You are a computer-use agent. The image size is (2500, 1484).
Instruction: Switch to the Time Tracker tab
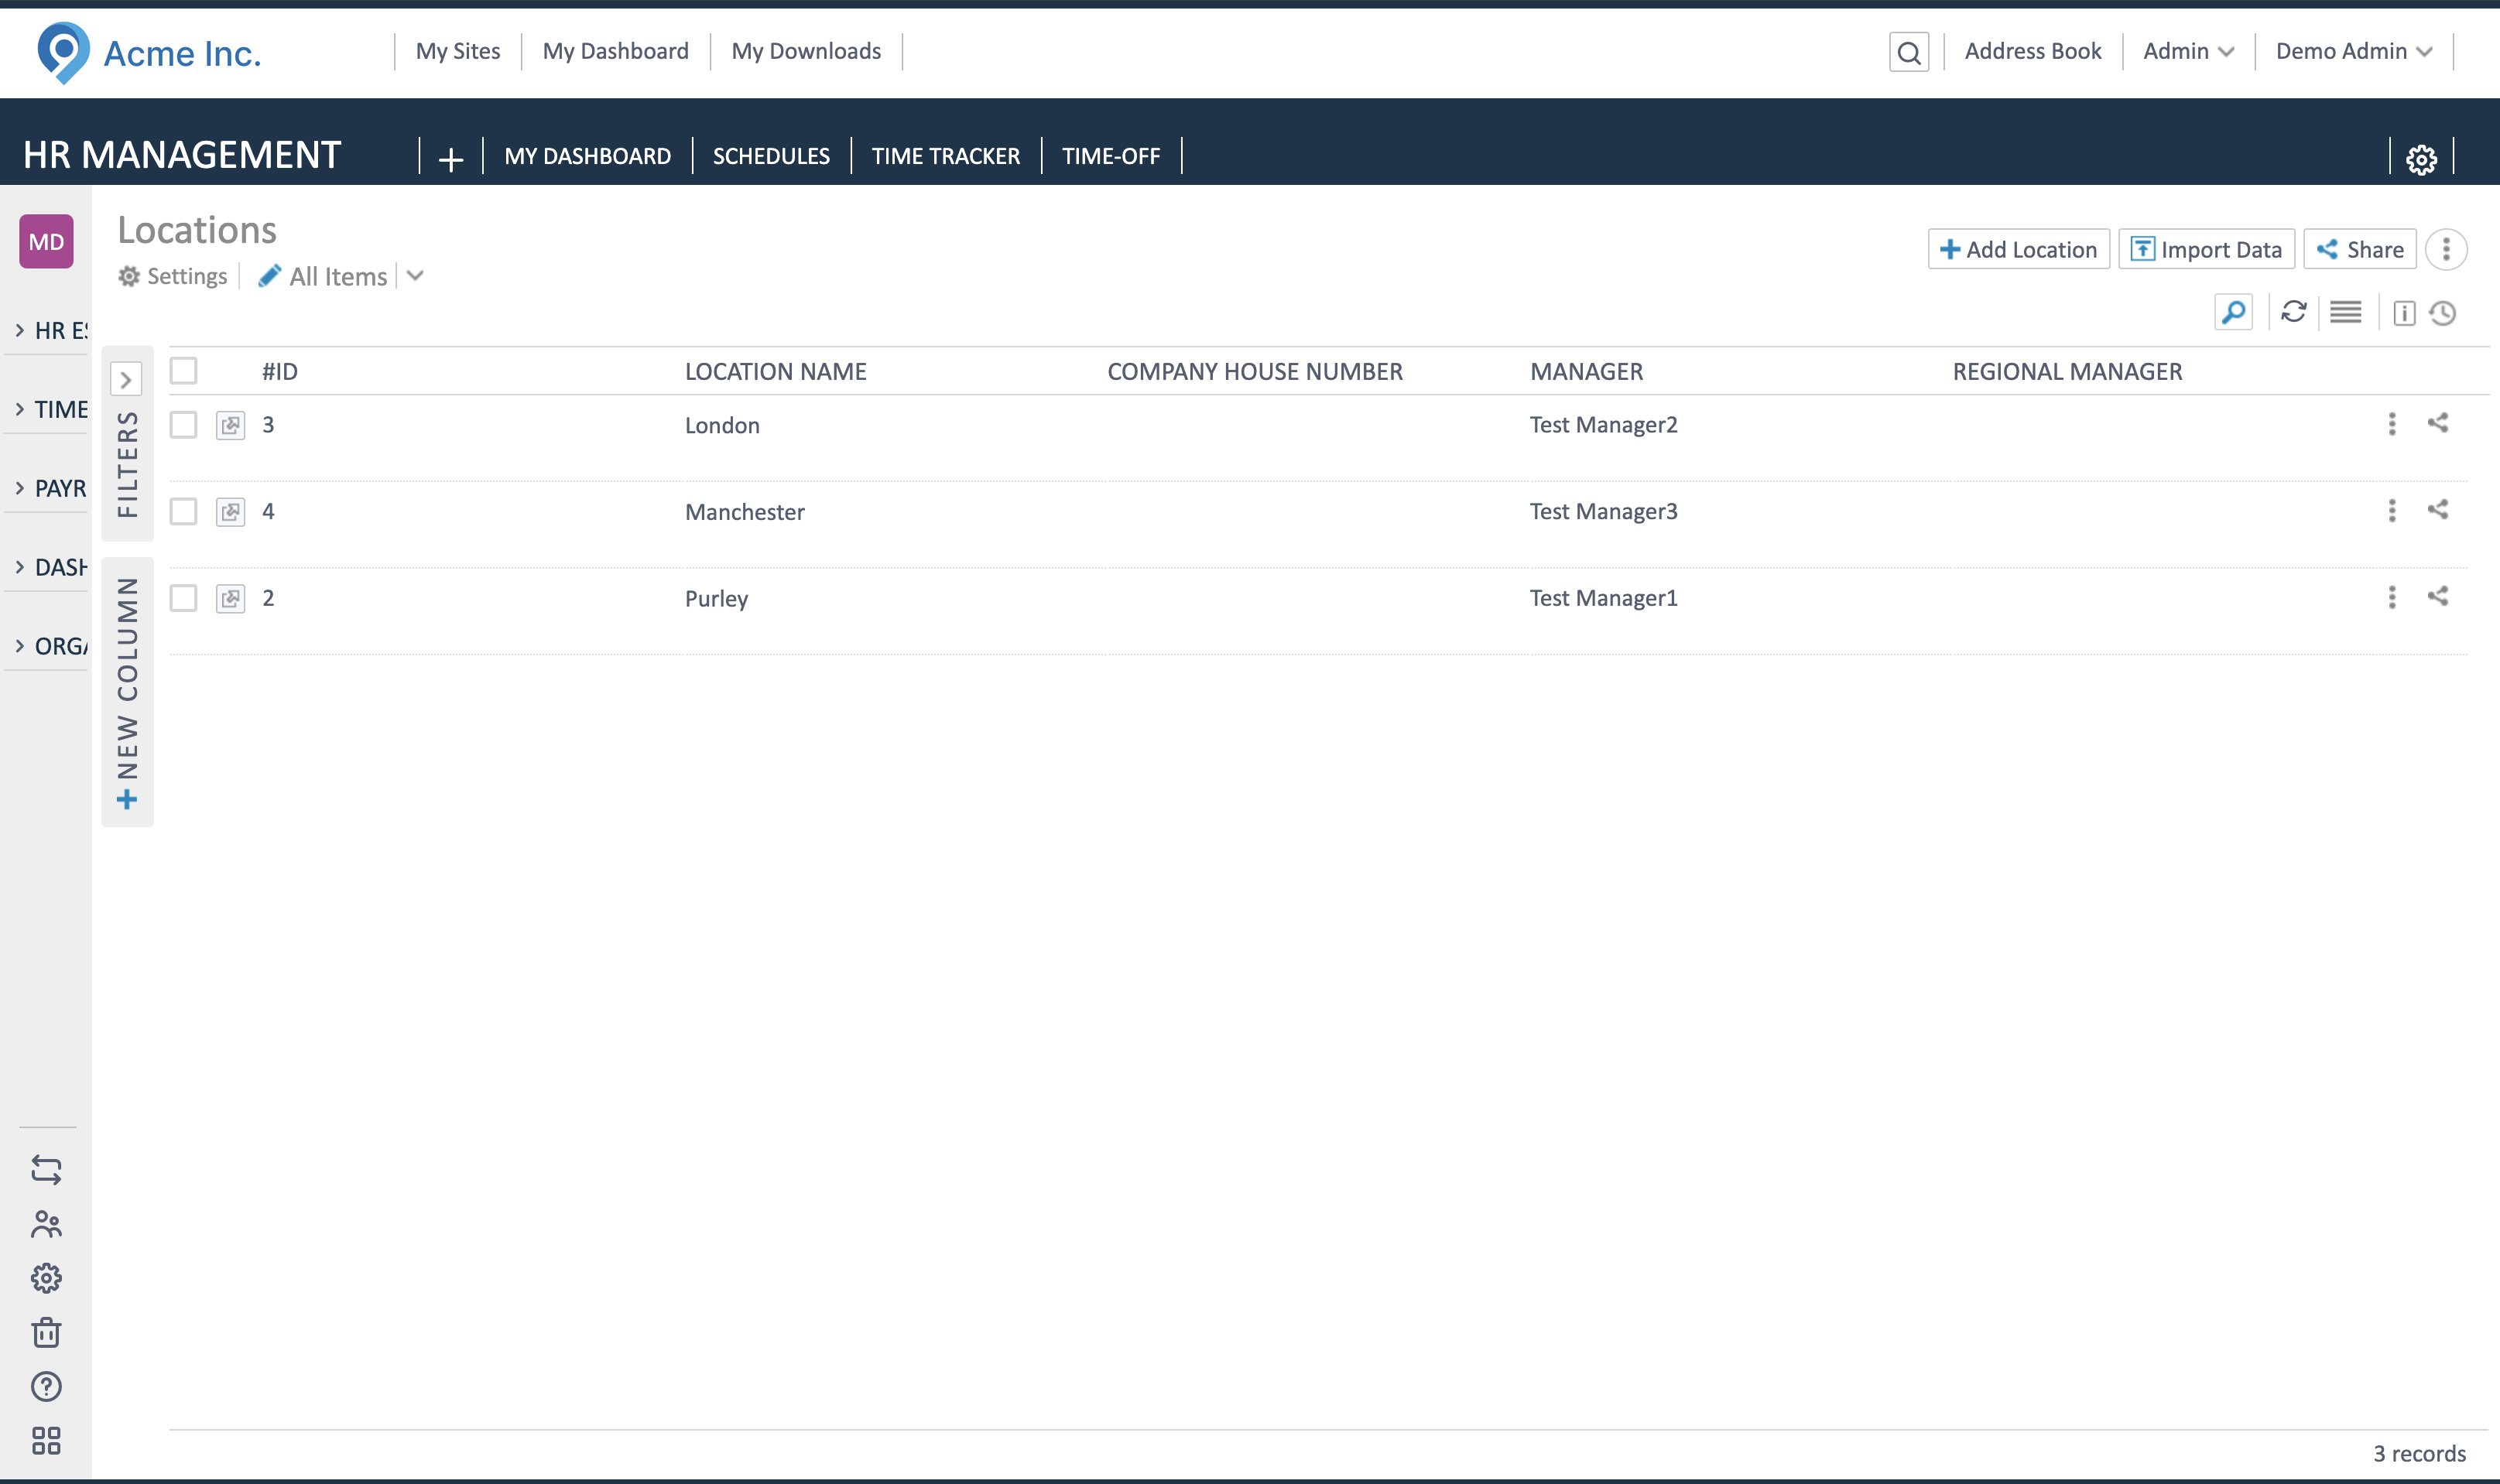(x=944, y=156)
